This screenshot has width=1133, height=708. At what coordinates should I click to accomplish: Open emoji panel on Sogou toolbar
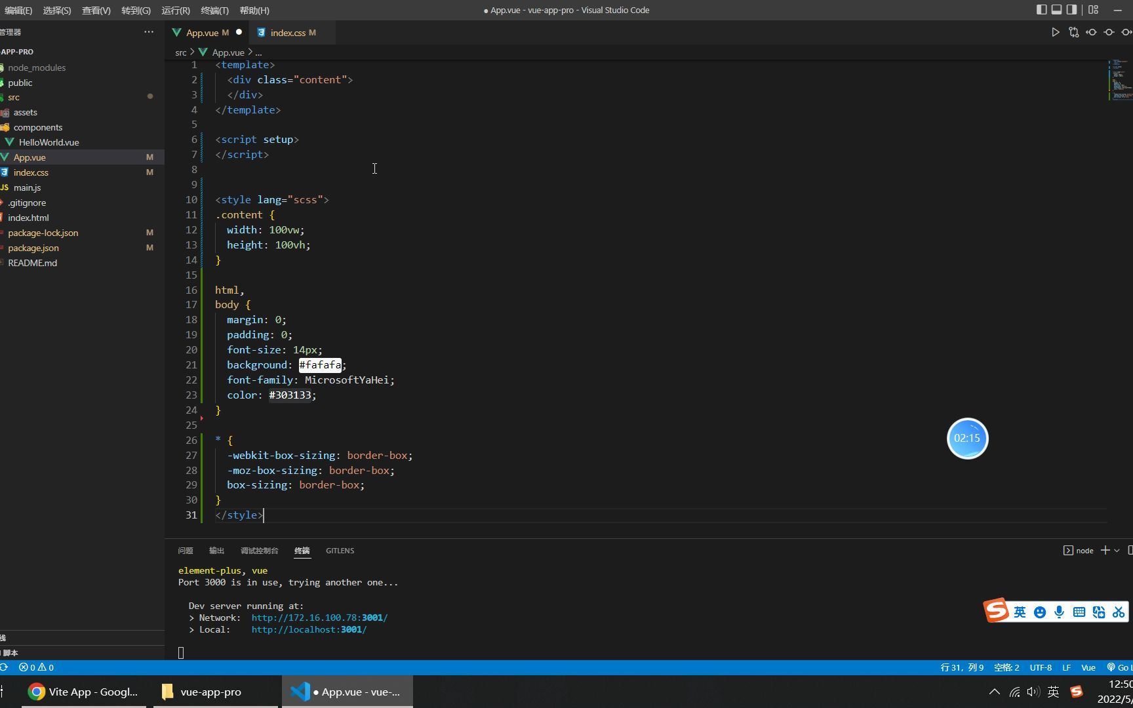click(x=1039, y=612)
